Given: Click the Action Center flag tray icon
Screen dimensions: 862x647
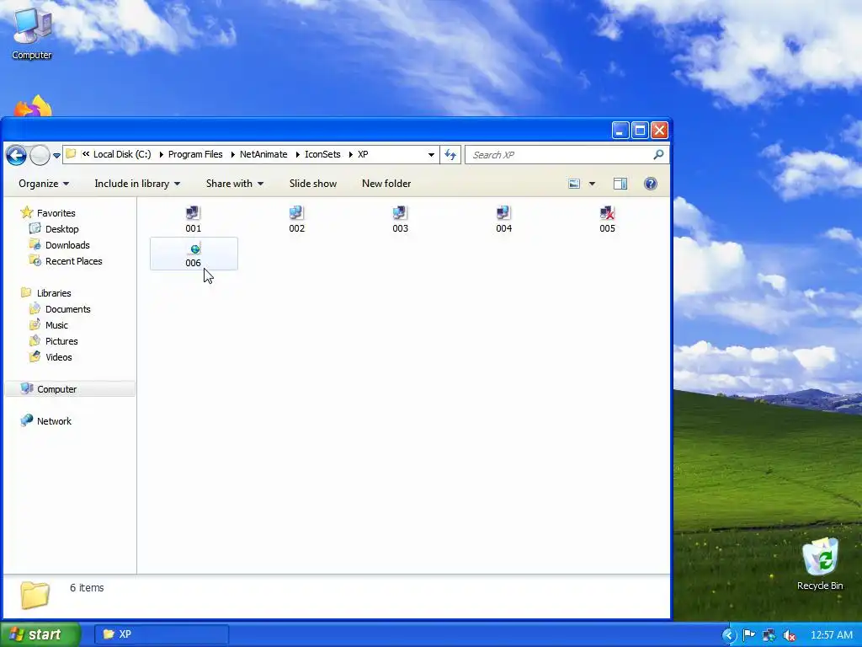Looking at the screenshot, I should coord(748,635).
